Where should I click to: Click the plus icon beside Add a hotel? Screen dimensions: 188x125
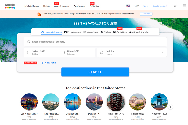(42, 63)
